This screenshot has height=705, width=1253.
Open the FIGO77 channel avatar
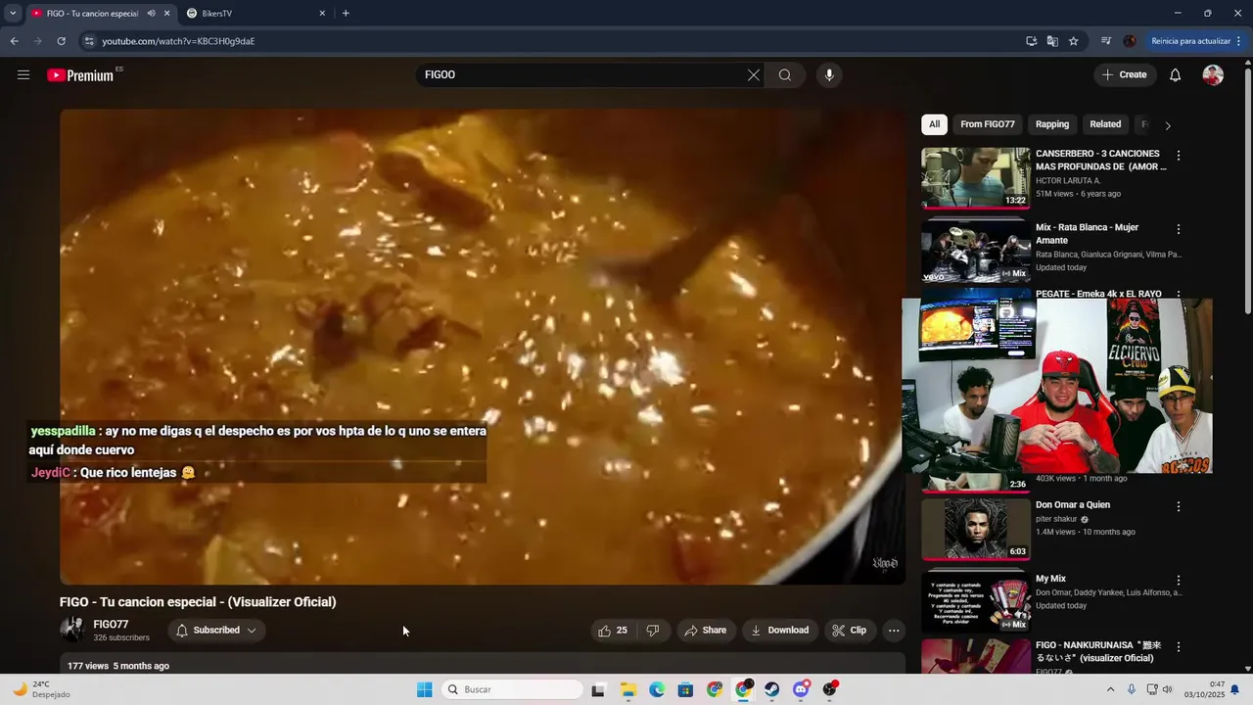pos(71,631)
